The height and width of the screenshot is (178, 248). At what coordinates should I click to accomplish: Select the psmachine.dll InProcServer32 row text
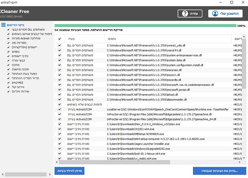click(159, 114)
